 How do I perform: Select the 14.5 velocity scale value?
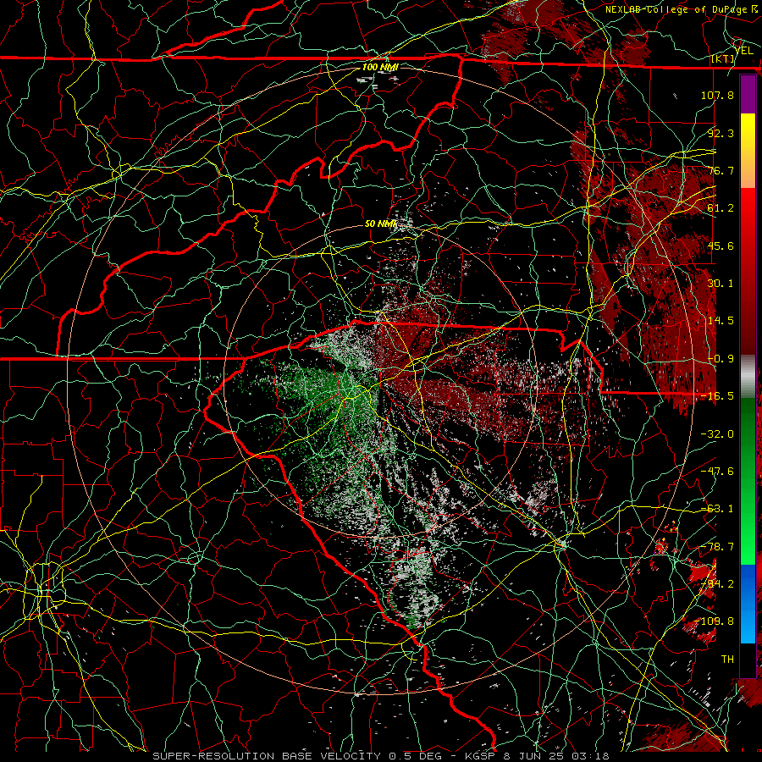point(721,320)
